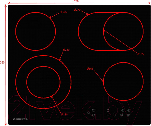Select the front-left burner control icon

tap(94, 115)
